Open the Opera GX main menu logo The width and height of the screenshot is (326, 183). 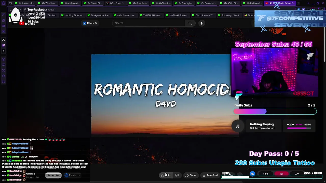[x=4, y=3]
